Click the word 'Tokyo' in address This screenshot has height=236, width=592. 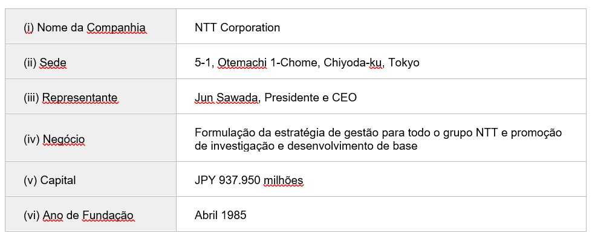click(404, 63)
